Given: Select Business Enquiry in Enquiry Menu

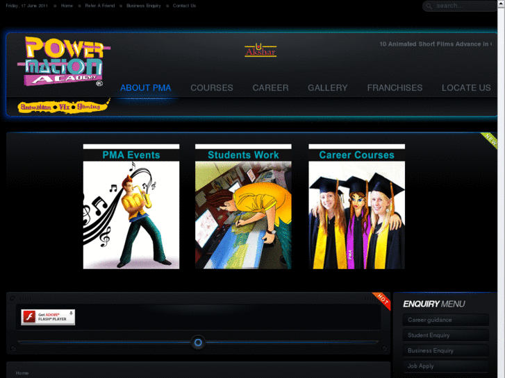Looking at the screenshot, I should coord(446,351).
